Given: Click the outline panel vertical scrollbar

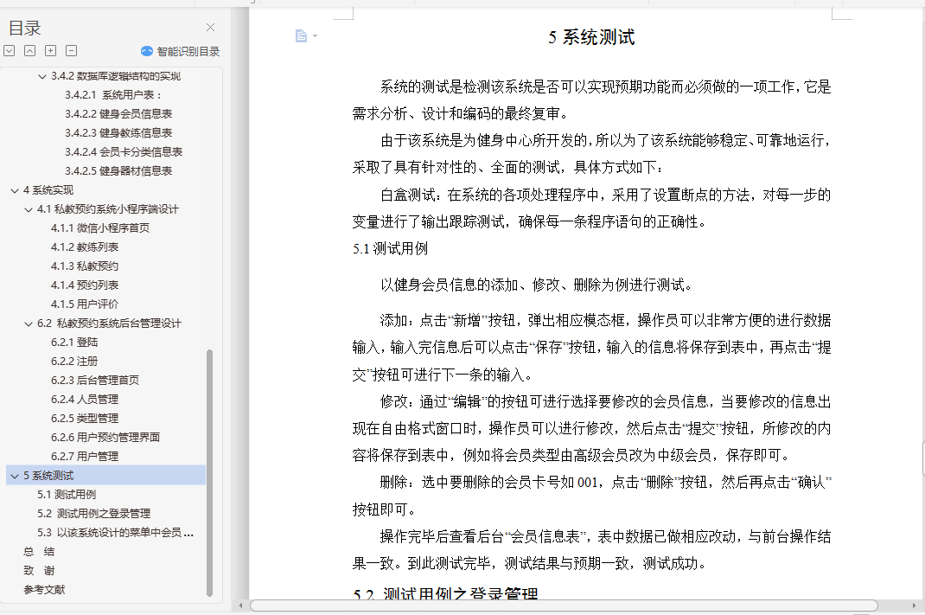Looking at the screenshot, I should click(209, 473).
